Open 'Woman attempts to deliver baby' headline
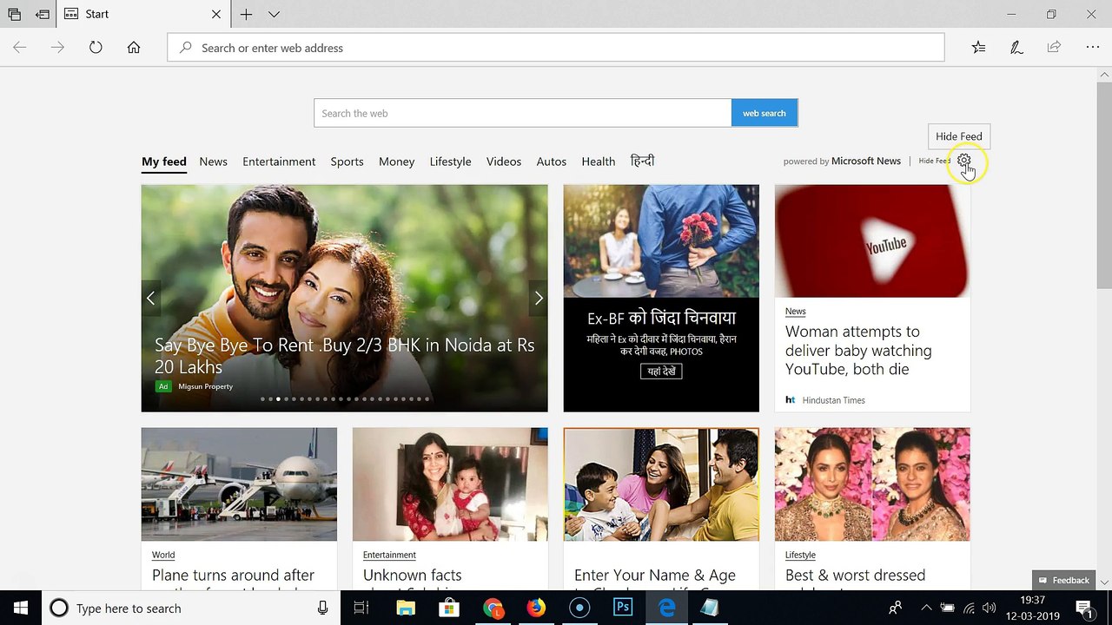This screenshot has height=625, width=1112. 858,351
